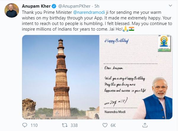Viewport: 178px width, 131px height.
Task: Expand the tweet options chevron
Action: tap(170, 6)
